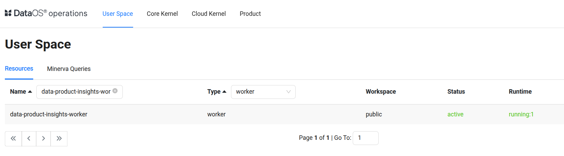564x156 pixels.
Task: Open the Product tab
Action: pos(250,14)
